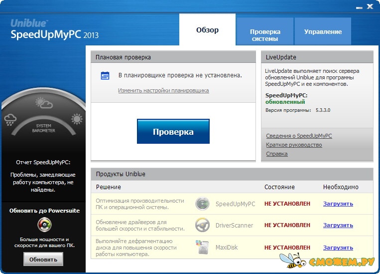This screenshot has height=274, width=380.
Task: Open the Управление tab
Action: pyautogui.click(x=323, y=31)
